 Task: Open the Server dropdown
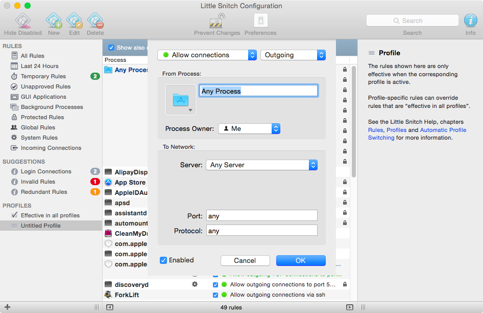coord(261,165)
